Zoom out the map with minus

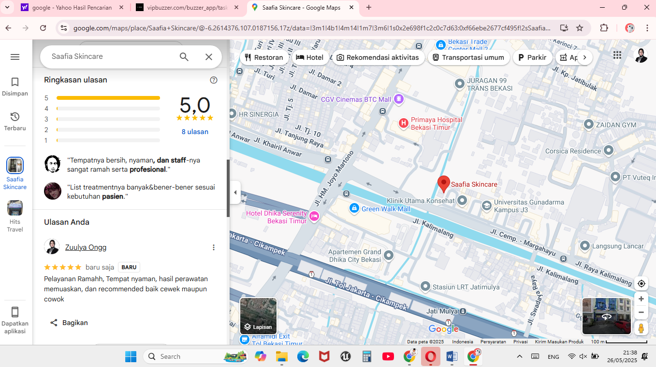[641, 313]
